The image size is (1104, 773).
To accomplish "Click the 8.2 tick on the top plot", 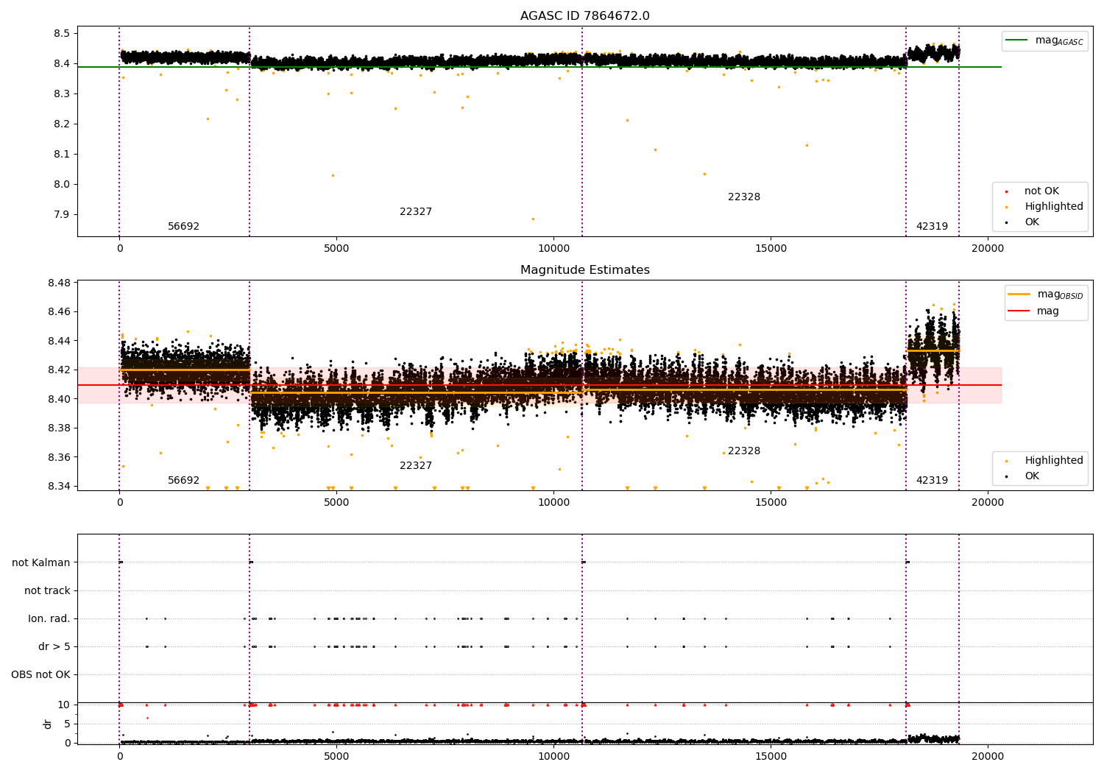I will pyautogui.click(x=61, y=124).
